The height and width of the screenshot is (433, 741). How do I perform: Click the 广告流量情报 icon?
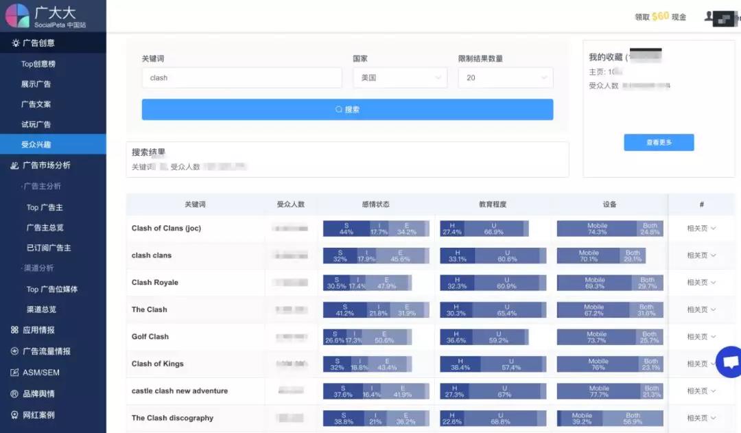[x=14, y=351]
